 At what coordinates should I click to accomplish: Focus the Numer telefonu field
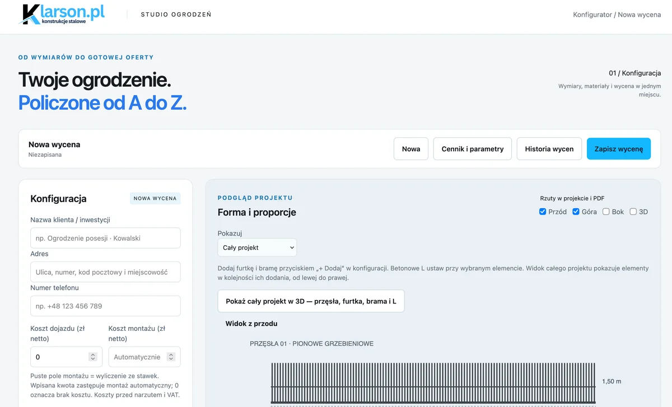tap(105, 306)
